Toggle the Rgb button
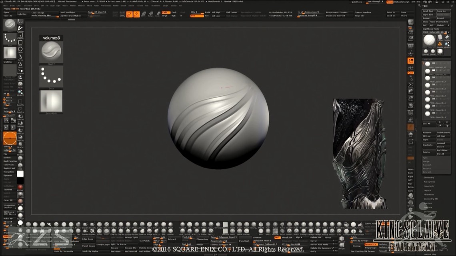 174,16
